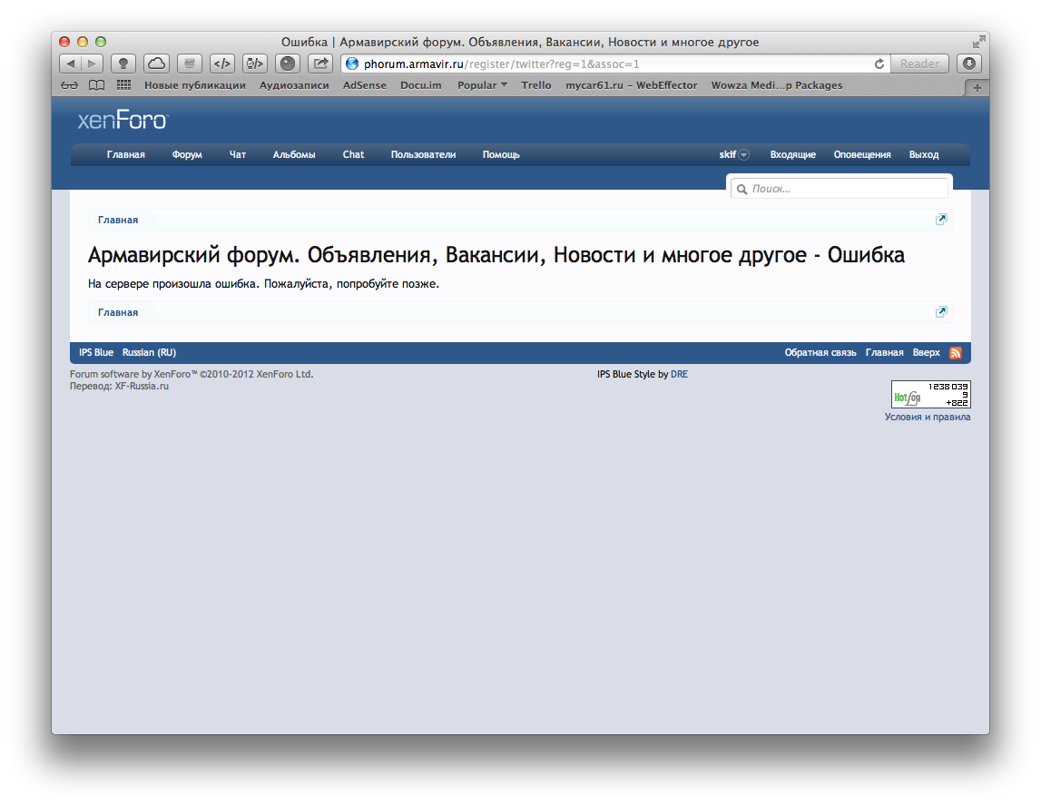Open Safari Downloads list button

[x=969, y=64]
